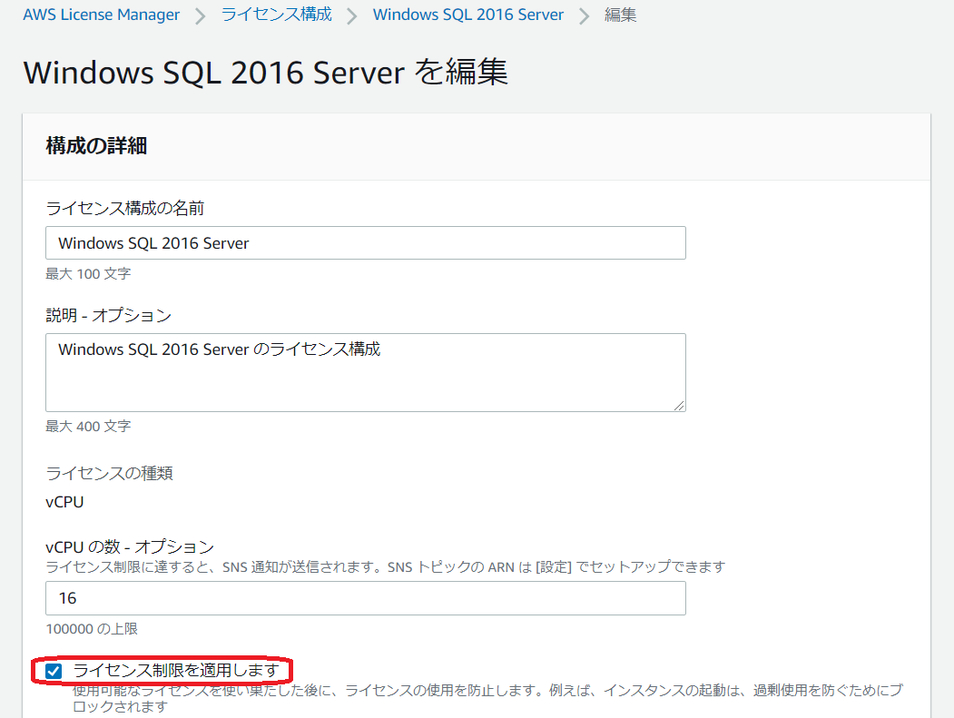The width and height of the screenshot is (954, 718).
Task: Click the ライセンスの種類 label
Action: coord(110,473)
